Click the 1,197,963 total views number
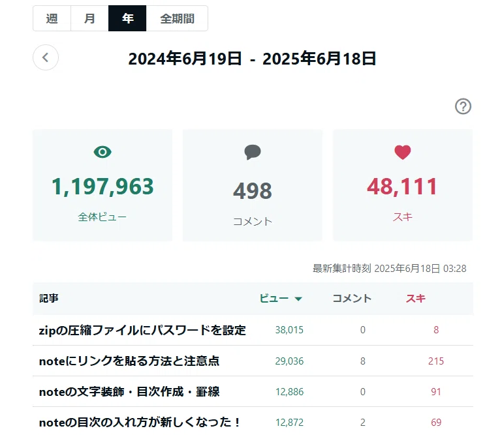The height and width of the screenshot is (435, 502). pyautogui.click(x=102, y=187)
